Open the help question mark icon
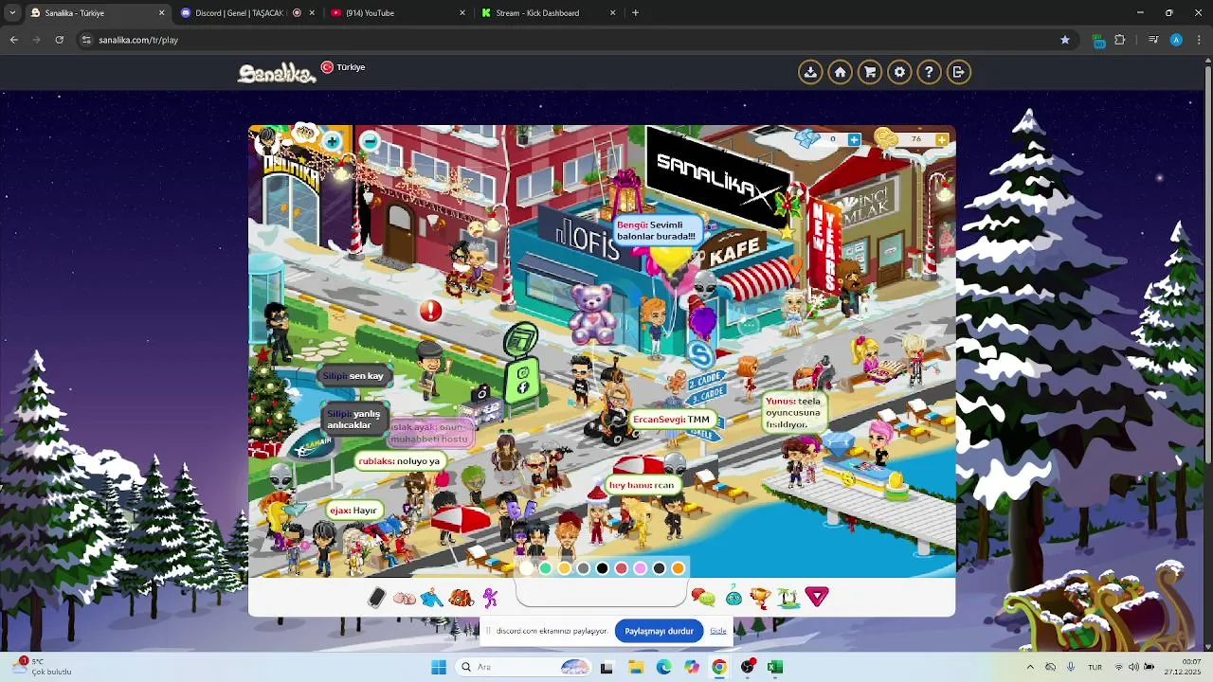Image resolution: width=1213 pixels, height=682 pixels. click(x=929, y=72)
